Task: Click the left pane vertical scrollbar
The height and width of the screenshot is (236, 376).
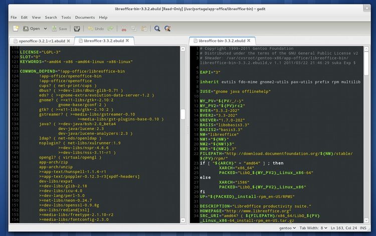Action: coord(183,114)
